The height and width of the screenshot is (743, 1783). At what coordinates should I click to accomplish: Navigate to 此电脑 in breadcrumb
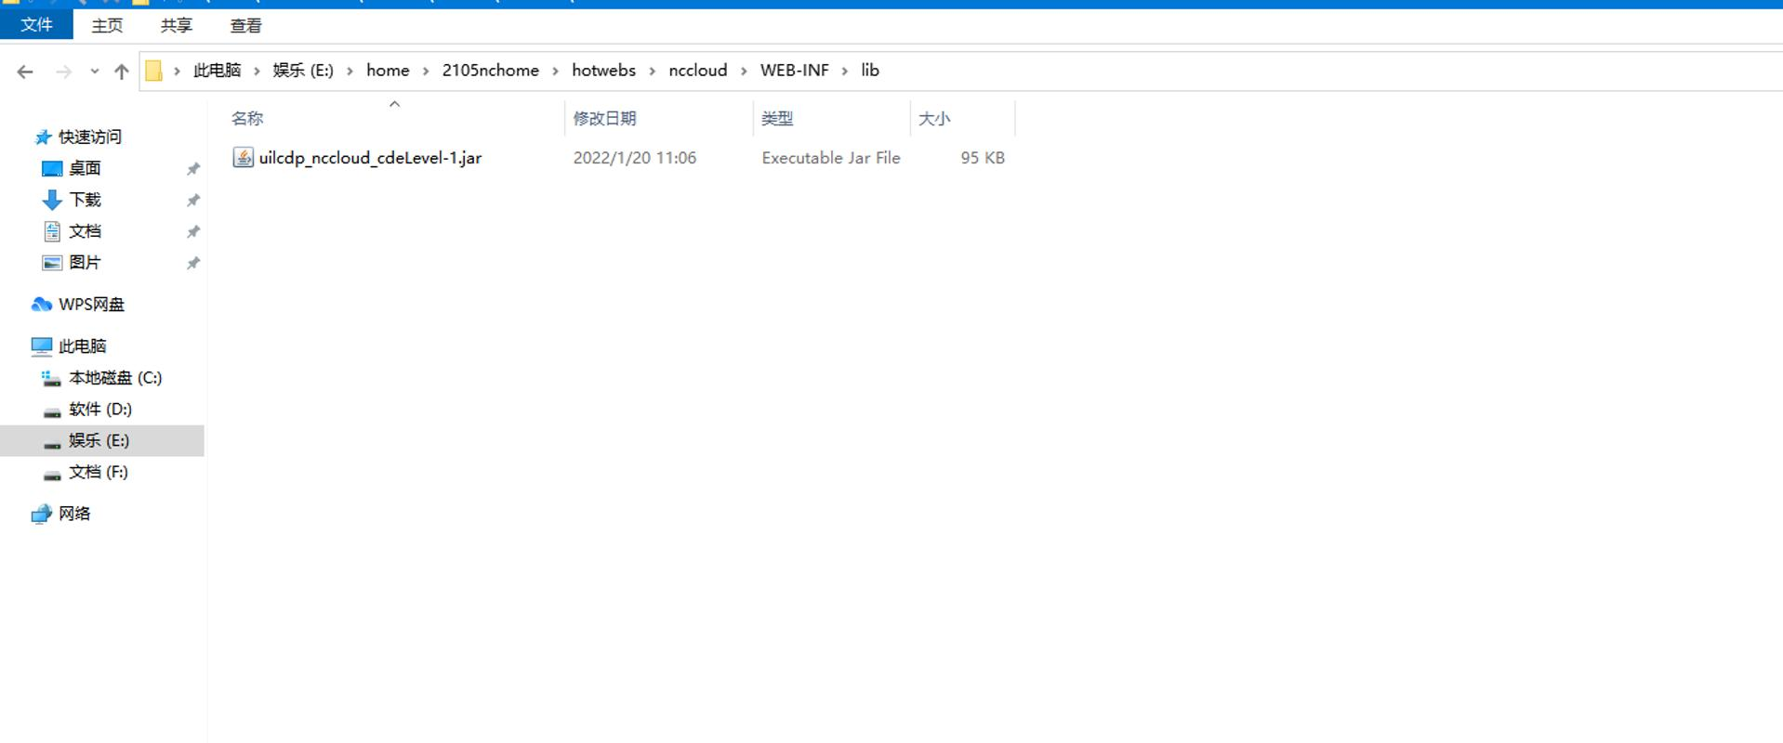(217, 71)
